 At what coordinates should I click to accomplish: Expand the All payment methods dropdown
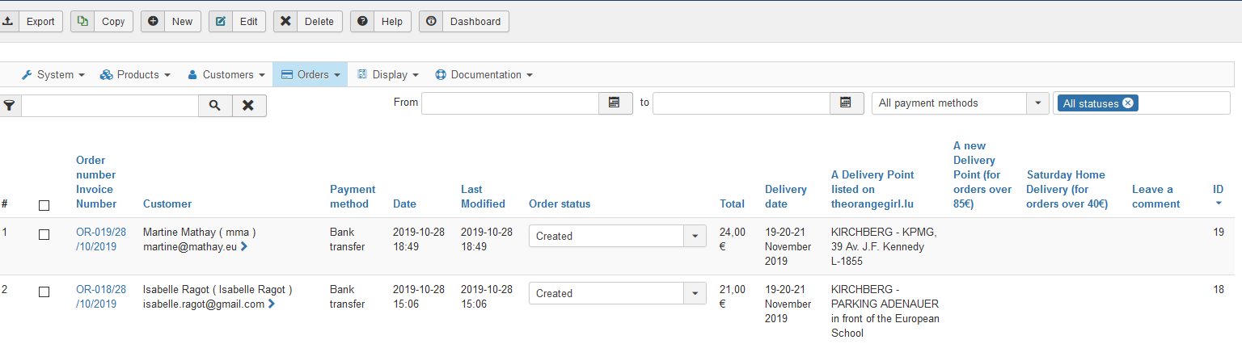point(1037,103)
